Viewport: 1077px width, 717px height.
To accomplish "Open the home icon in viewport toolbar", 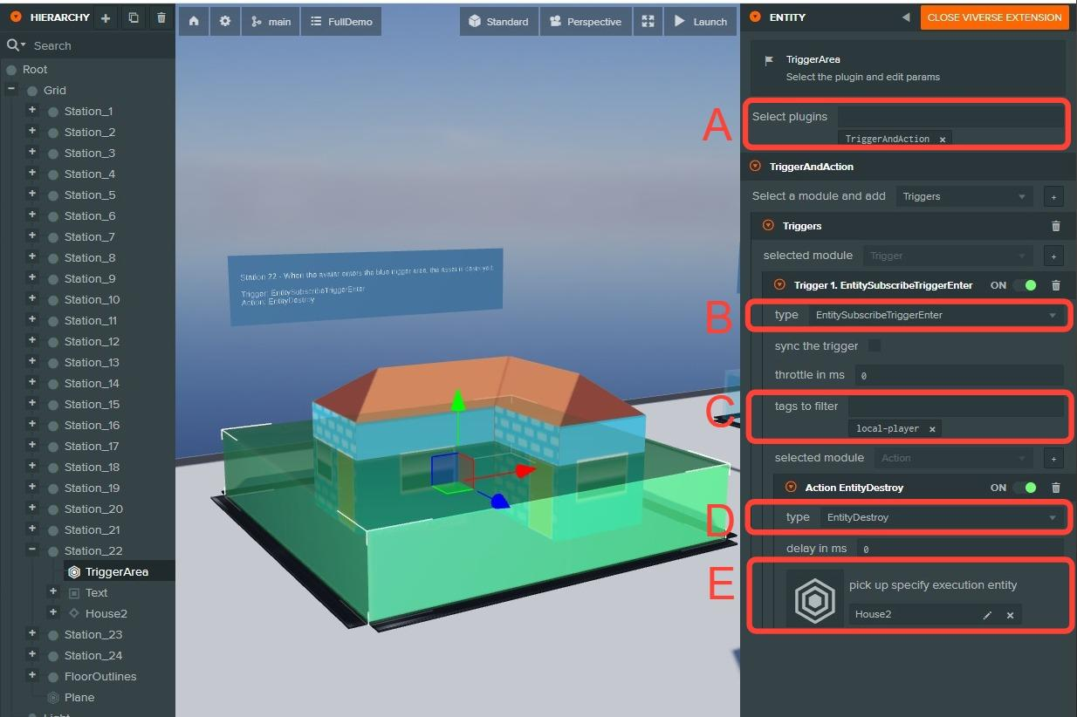I will coord(194,22).
